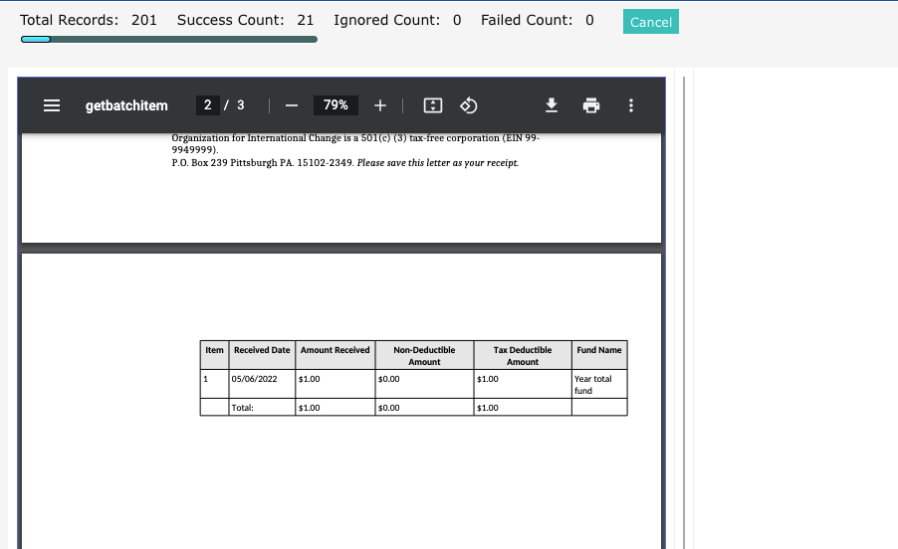The image size is (898, 549).
Task: Click the batch progress bar
Action: pos(169,39)
